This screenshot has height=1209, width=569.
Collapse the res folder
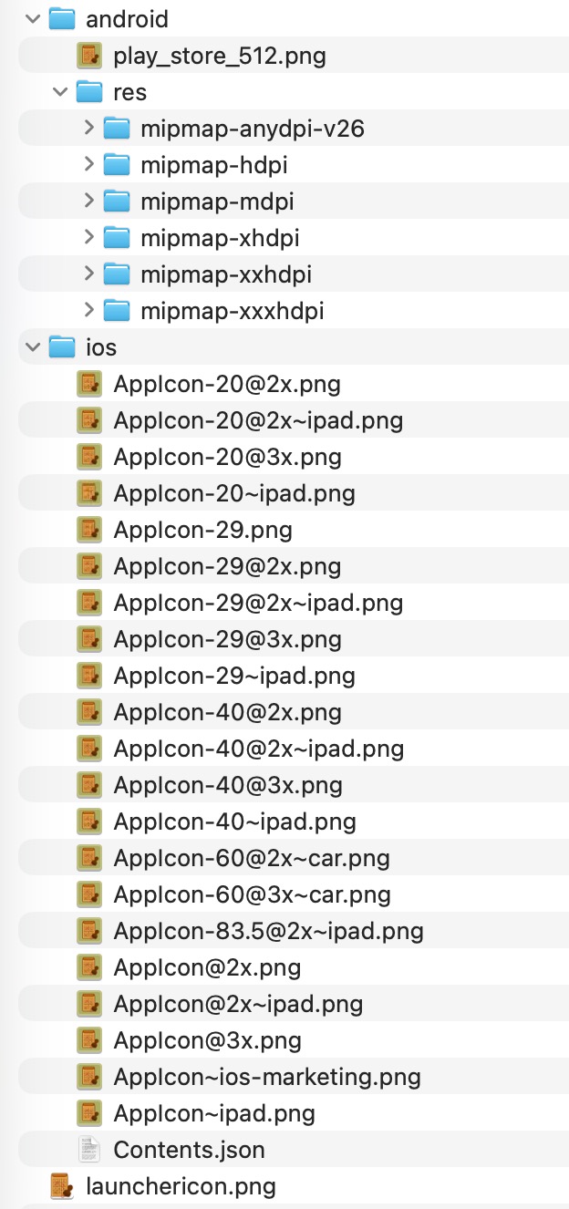point(60,92)
